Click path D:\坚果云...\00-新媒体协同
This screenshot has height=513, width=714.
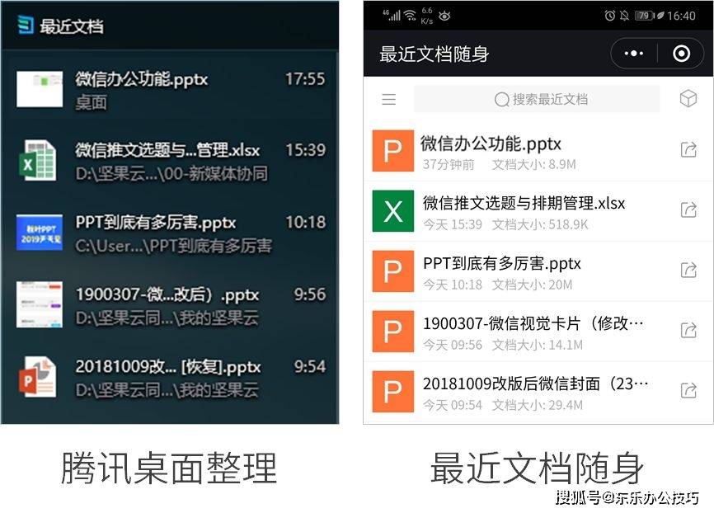(x=171, y=173)
